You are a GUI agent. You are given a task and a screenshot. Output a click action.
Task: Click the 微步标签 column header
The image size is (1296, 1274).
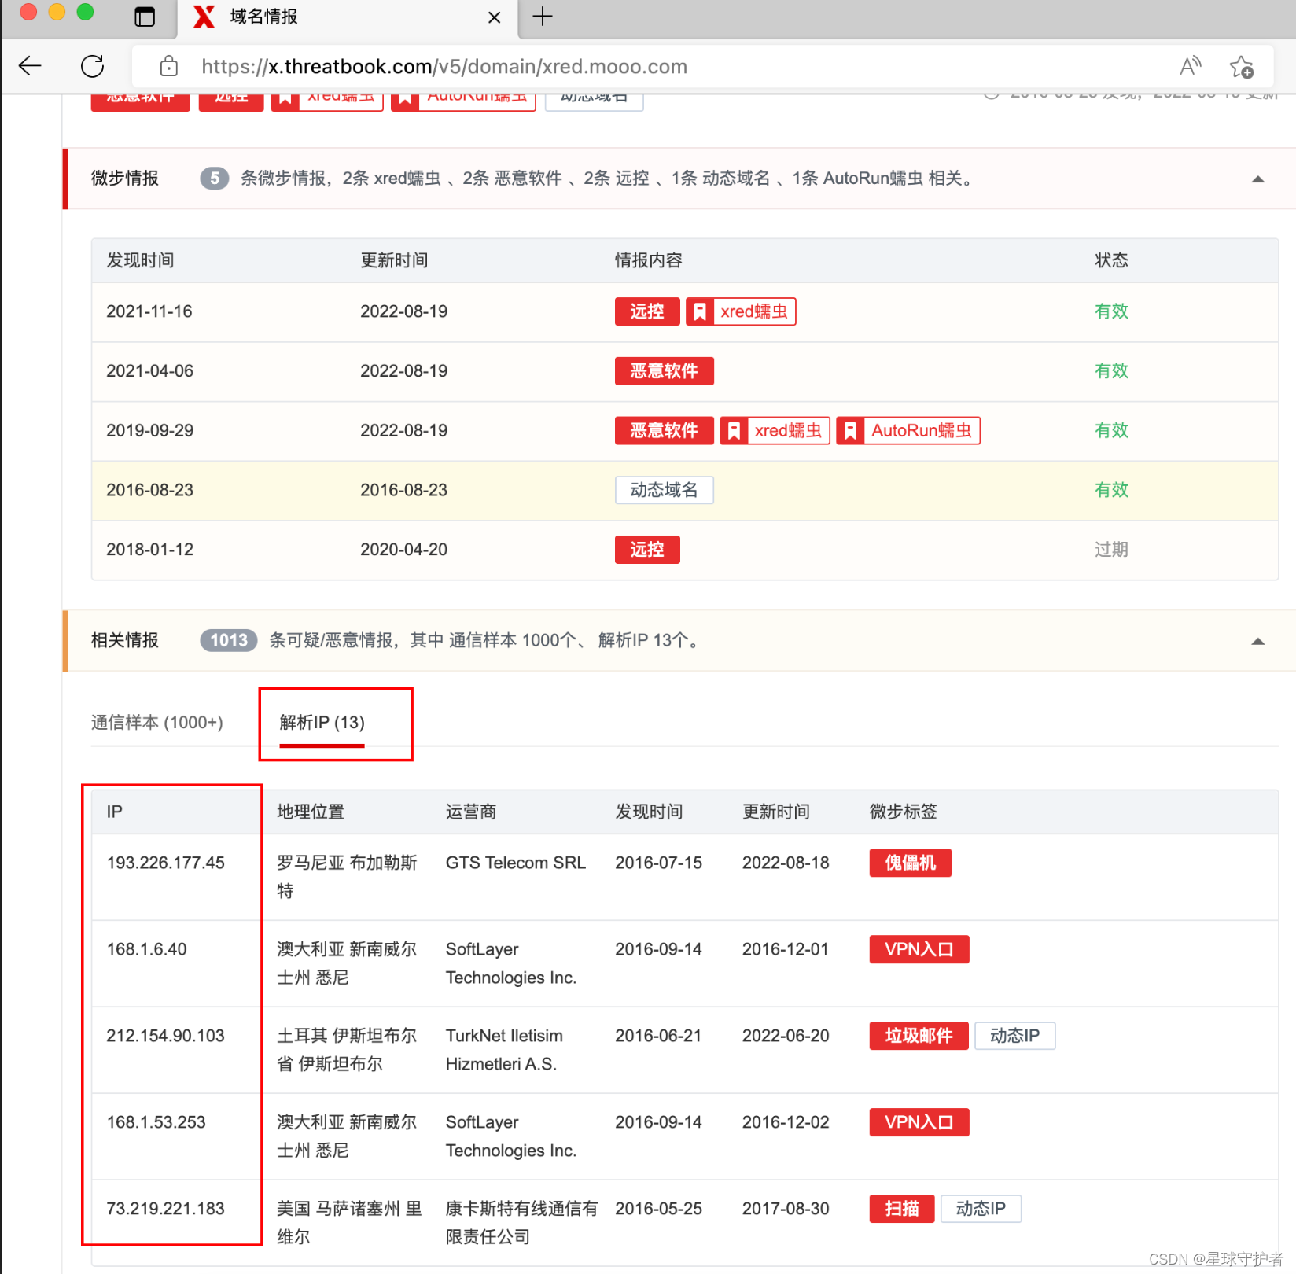pos(904,812)
